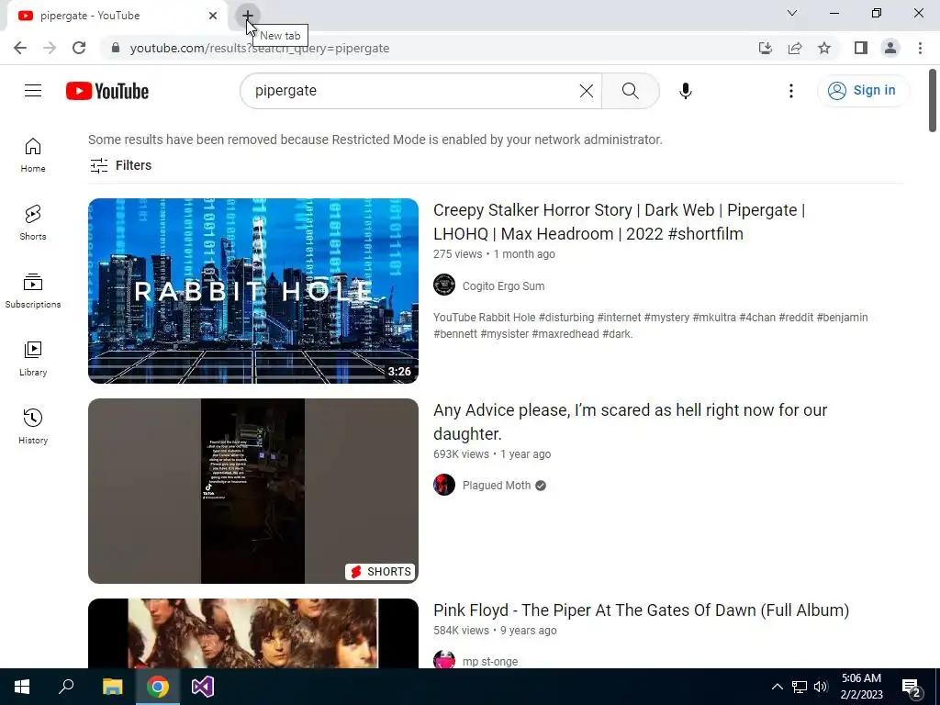Open History in sidebar
Screen dimensions: 940x705
click(x=33, y=426)
